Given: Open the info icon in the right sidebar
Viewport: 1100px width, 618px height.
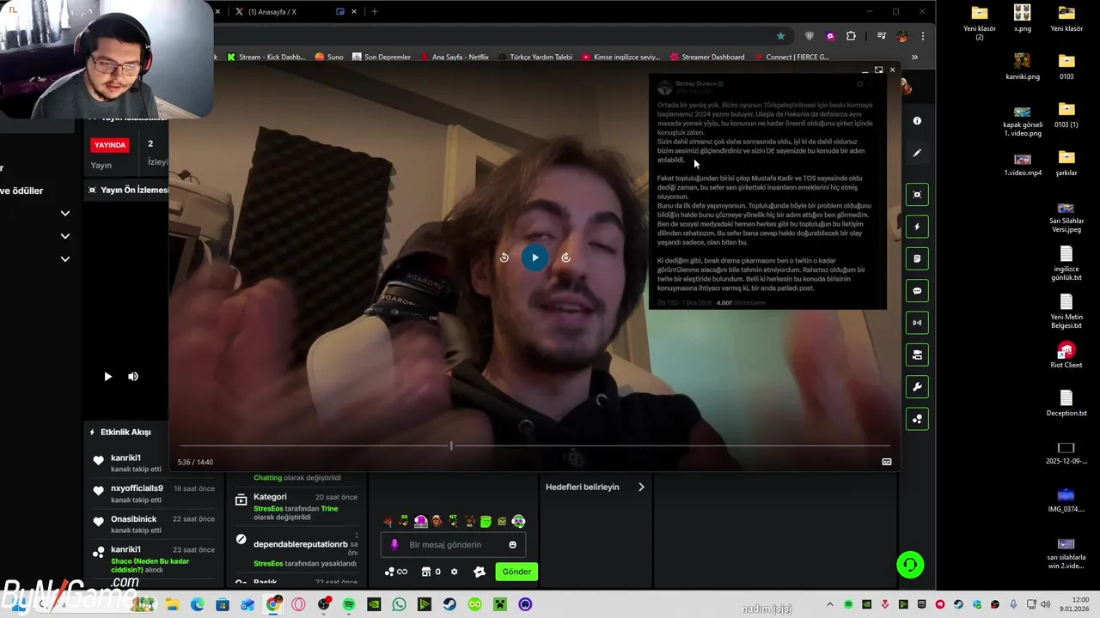Looking at the screenshot, I should 917,121.
